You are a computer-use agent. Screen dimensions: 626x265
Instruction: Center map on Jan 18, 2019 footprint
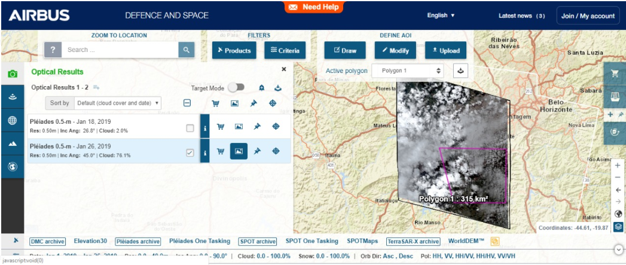(x=276, y=126)
